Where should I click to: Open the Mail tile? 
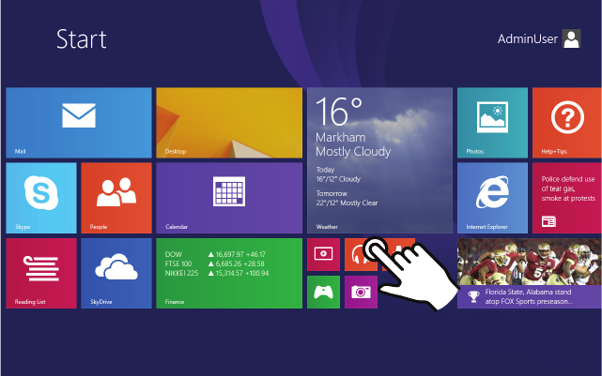[79, 123]
